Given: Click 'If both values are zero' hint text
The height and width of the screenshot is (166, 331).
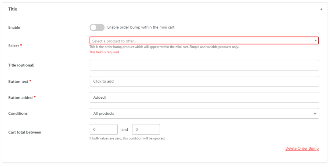Looking at the screenshot, I should click(127, 138).
